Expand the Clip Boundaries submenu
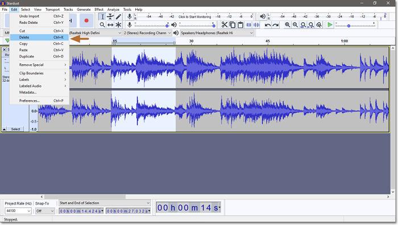This screenshot has height=225, width=398. [40, 73]
